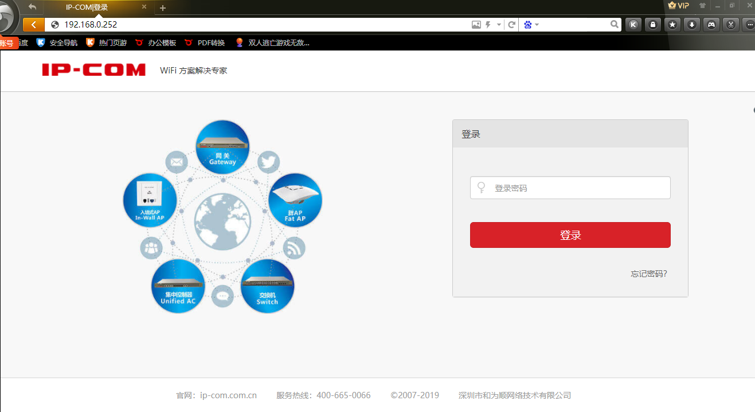
Task: Click the people group icon in diagram
Action: (x=151, y=248)
